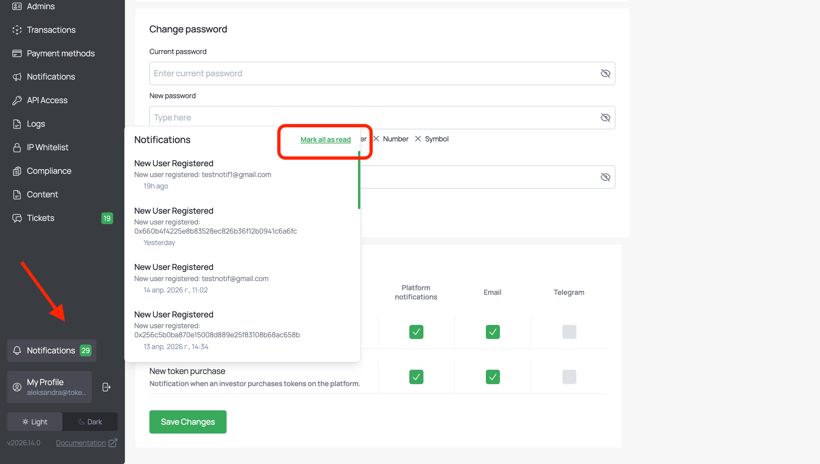
Task: Open the Transactions menu item
Action: click(51, 30)
